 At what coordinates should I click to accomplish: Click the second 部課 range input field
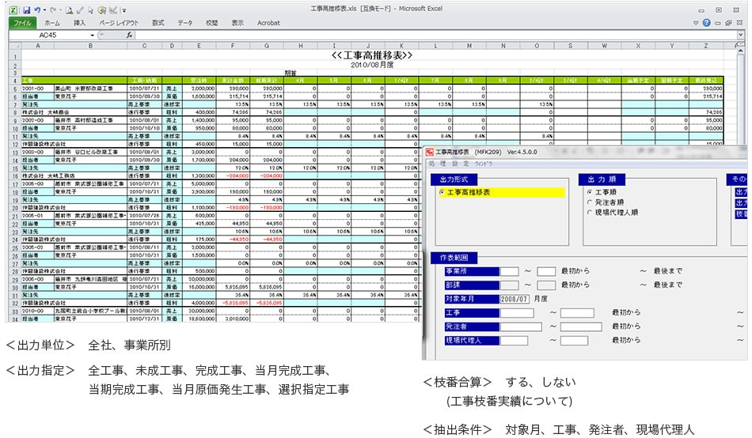tap(546, 285)
